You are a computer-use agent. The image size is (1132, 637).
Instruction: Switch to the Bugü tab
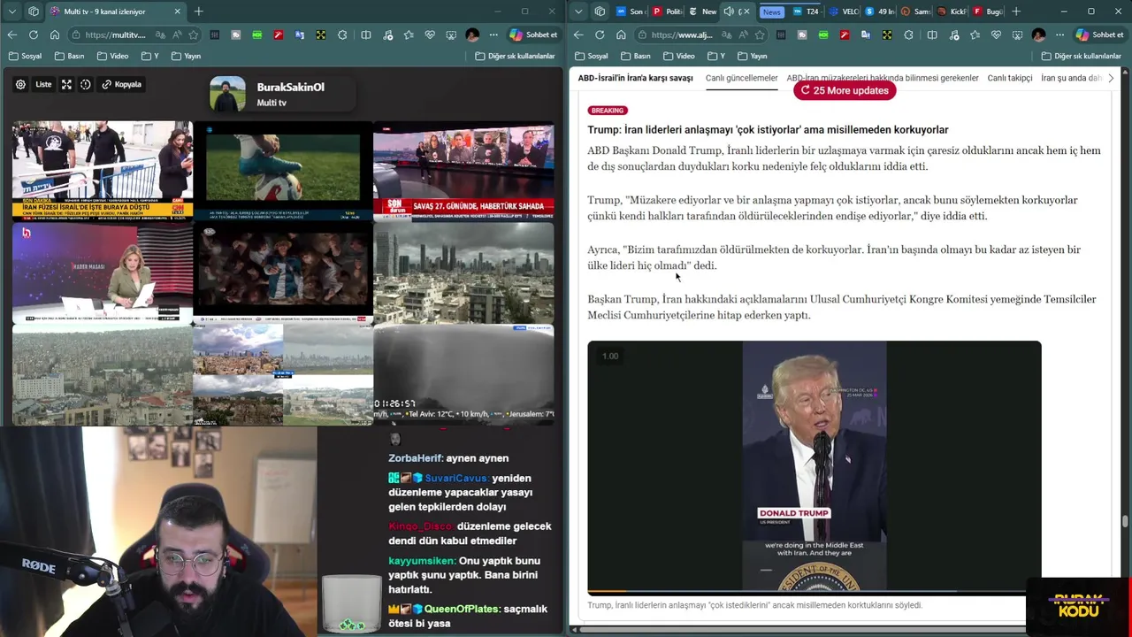987,12
